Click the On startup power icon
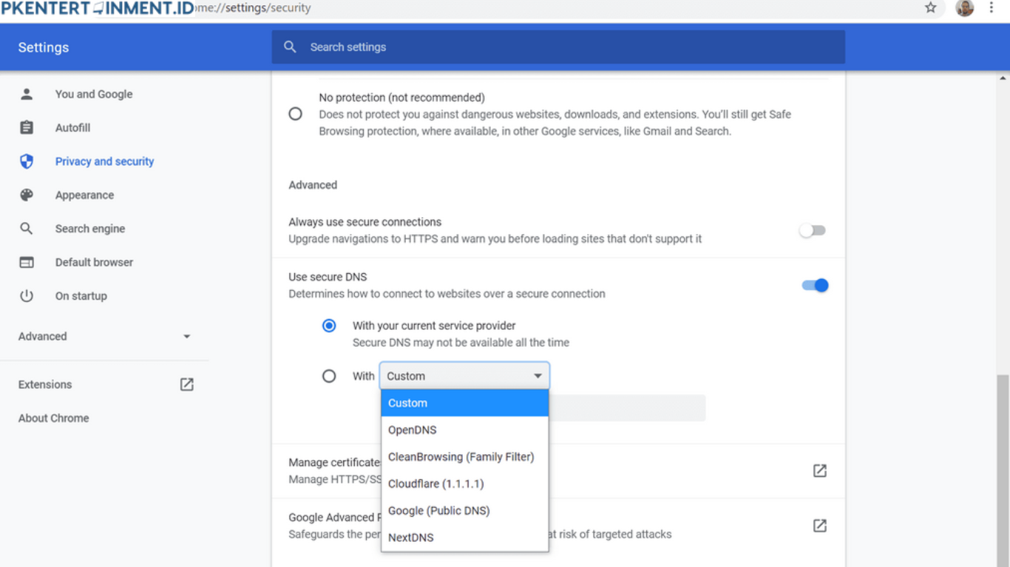1010x567 pixels. (27, 296)
